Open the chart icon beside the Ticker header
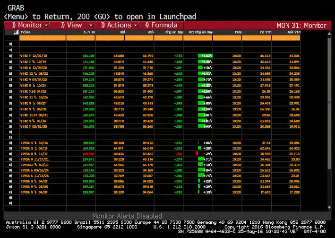Viewport: 335px width, 238px height. 16,32
